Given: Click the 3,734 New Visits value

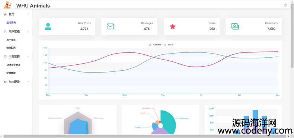Looking at the screenshot, I should (84, 29).
